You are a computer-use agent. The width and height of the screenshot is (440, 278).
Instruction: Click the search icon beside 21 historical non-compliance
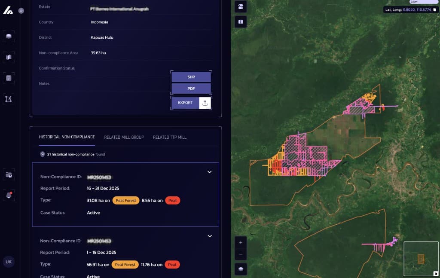[43, 154]
